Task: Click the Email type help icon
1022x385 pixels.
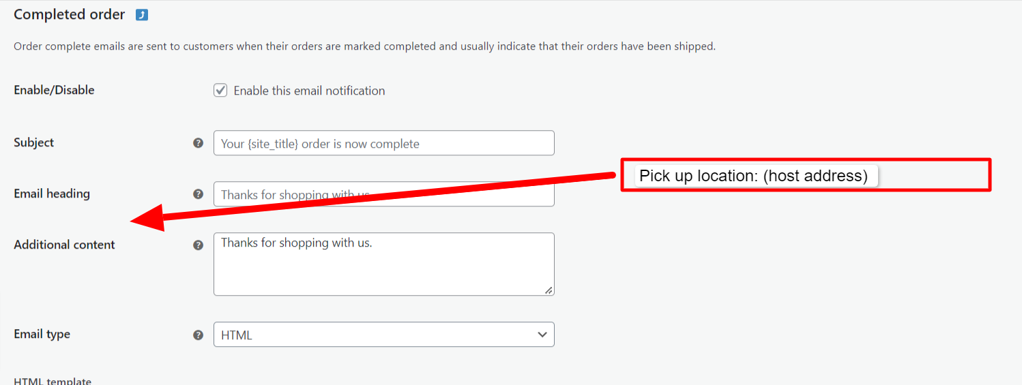Action: click(199, 335)
